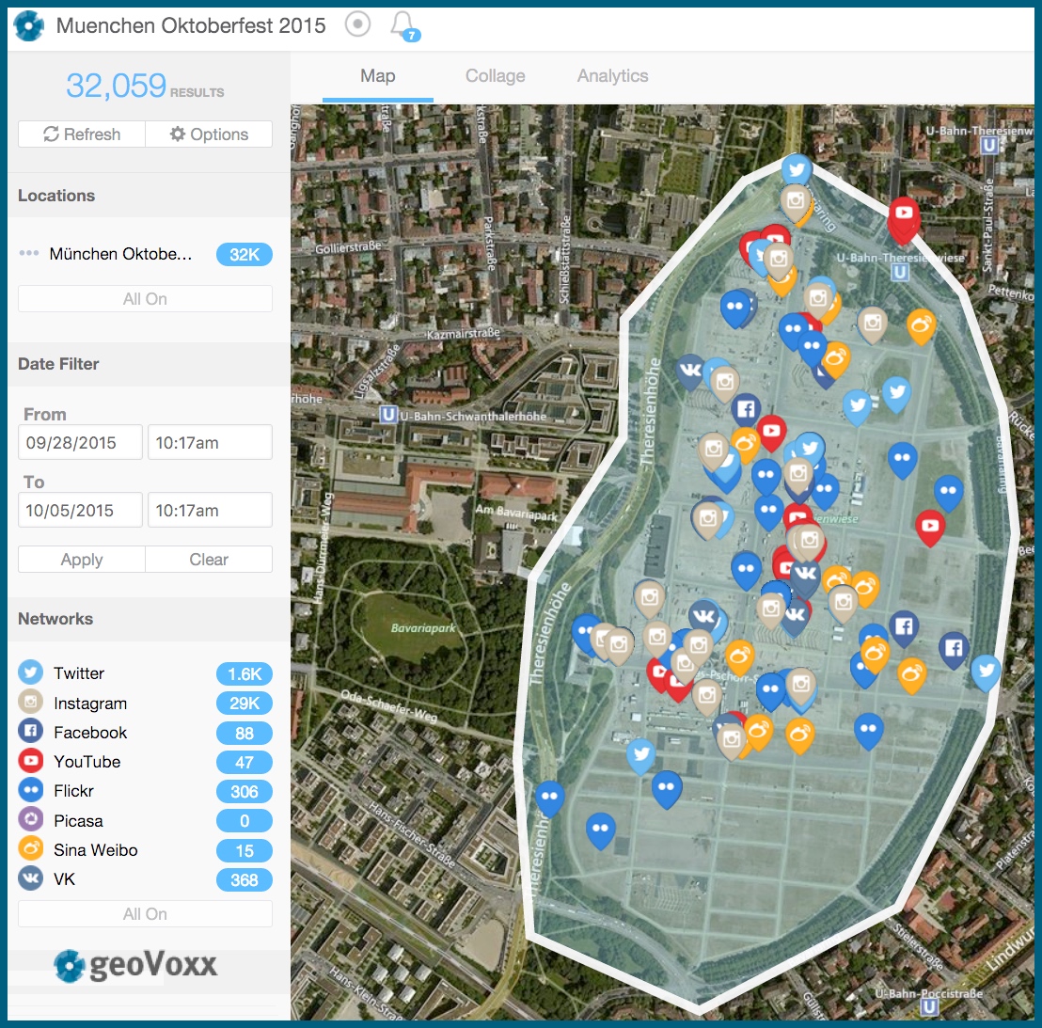Screen dimensions: 1042x1028
Task: Select the southernmost Flickr map marker
Action: tap(601, 830)
